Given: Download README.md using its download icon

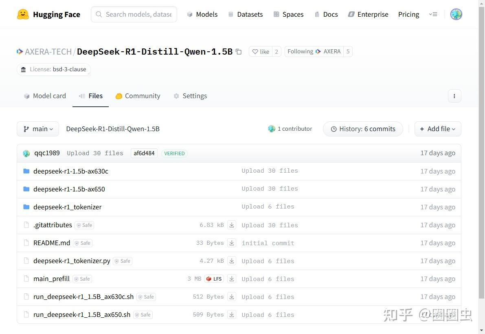Looking at the screenshot, I should point(232,243).
